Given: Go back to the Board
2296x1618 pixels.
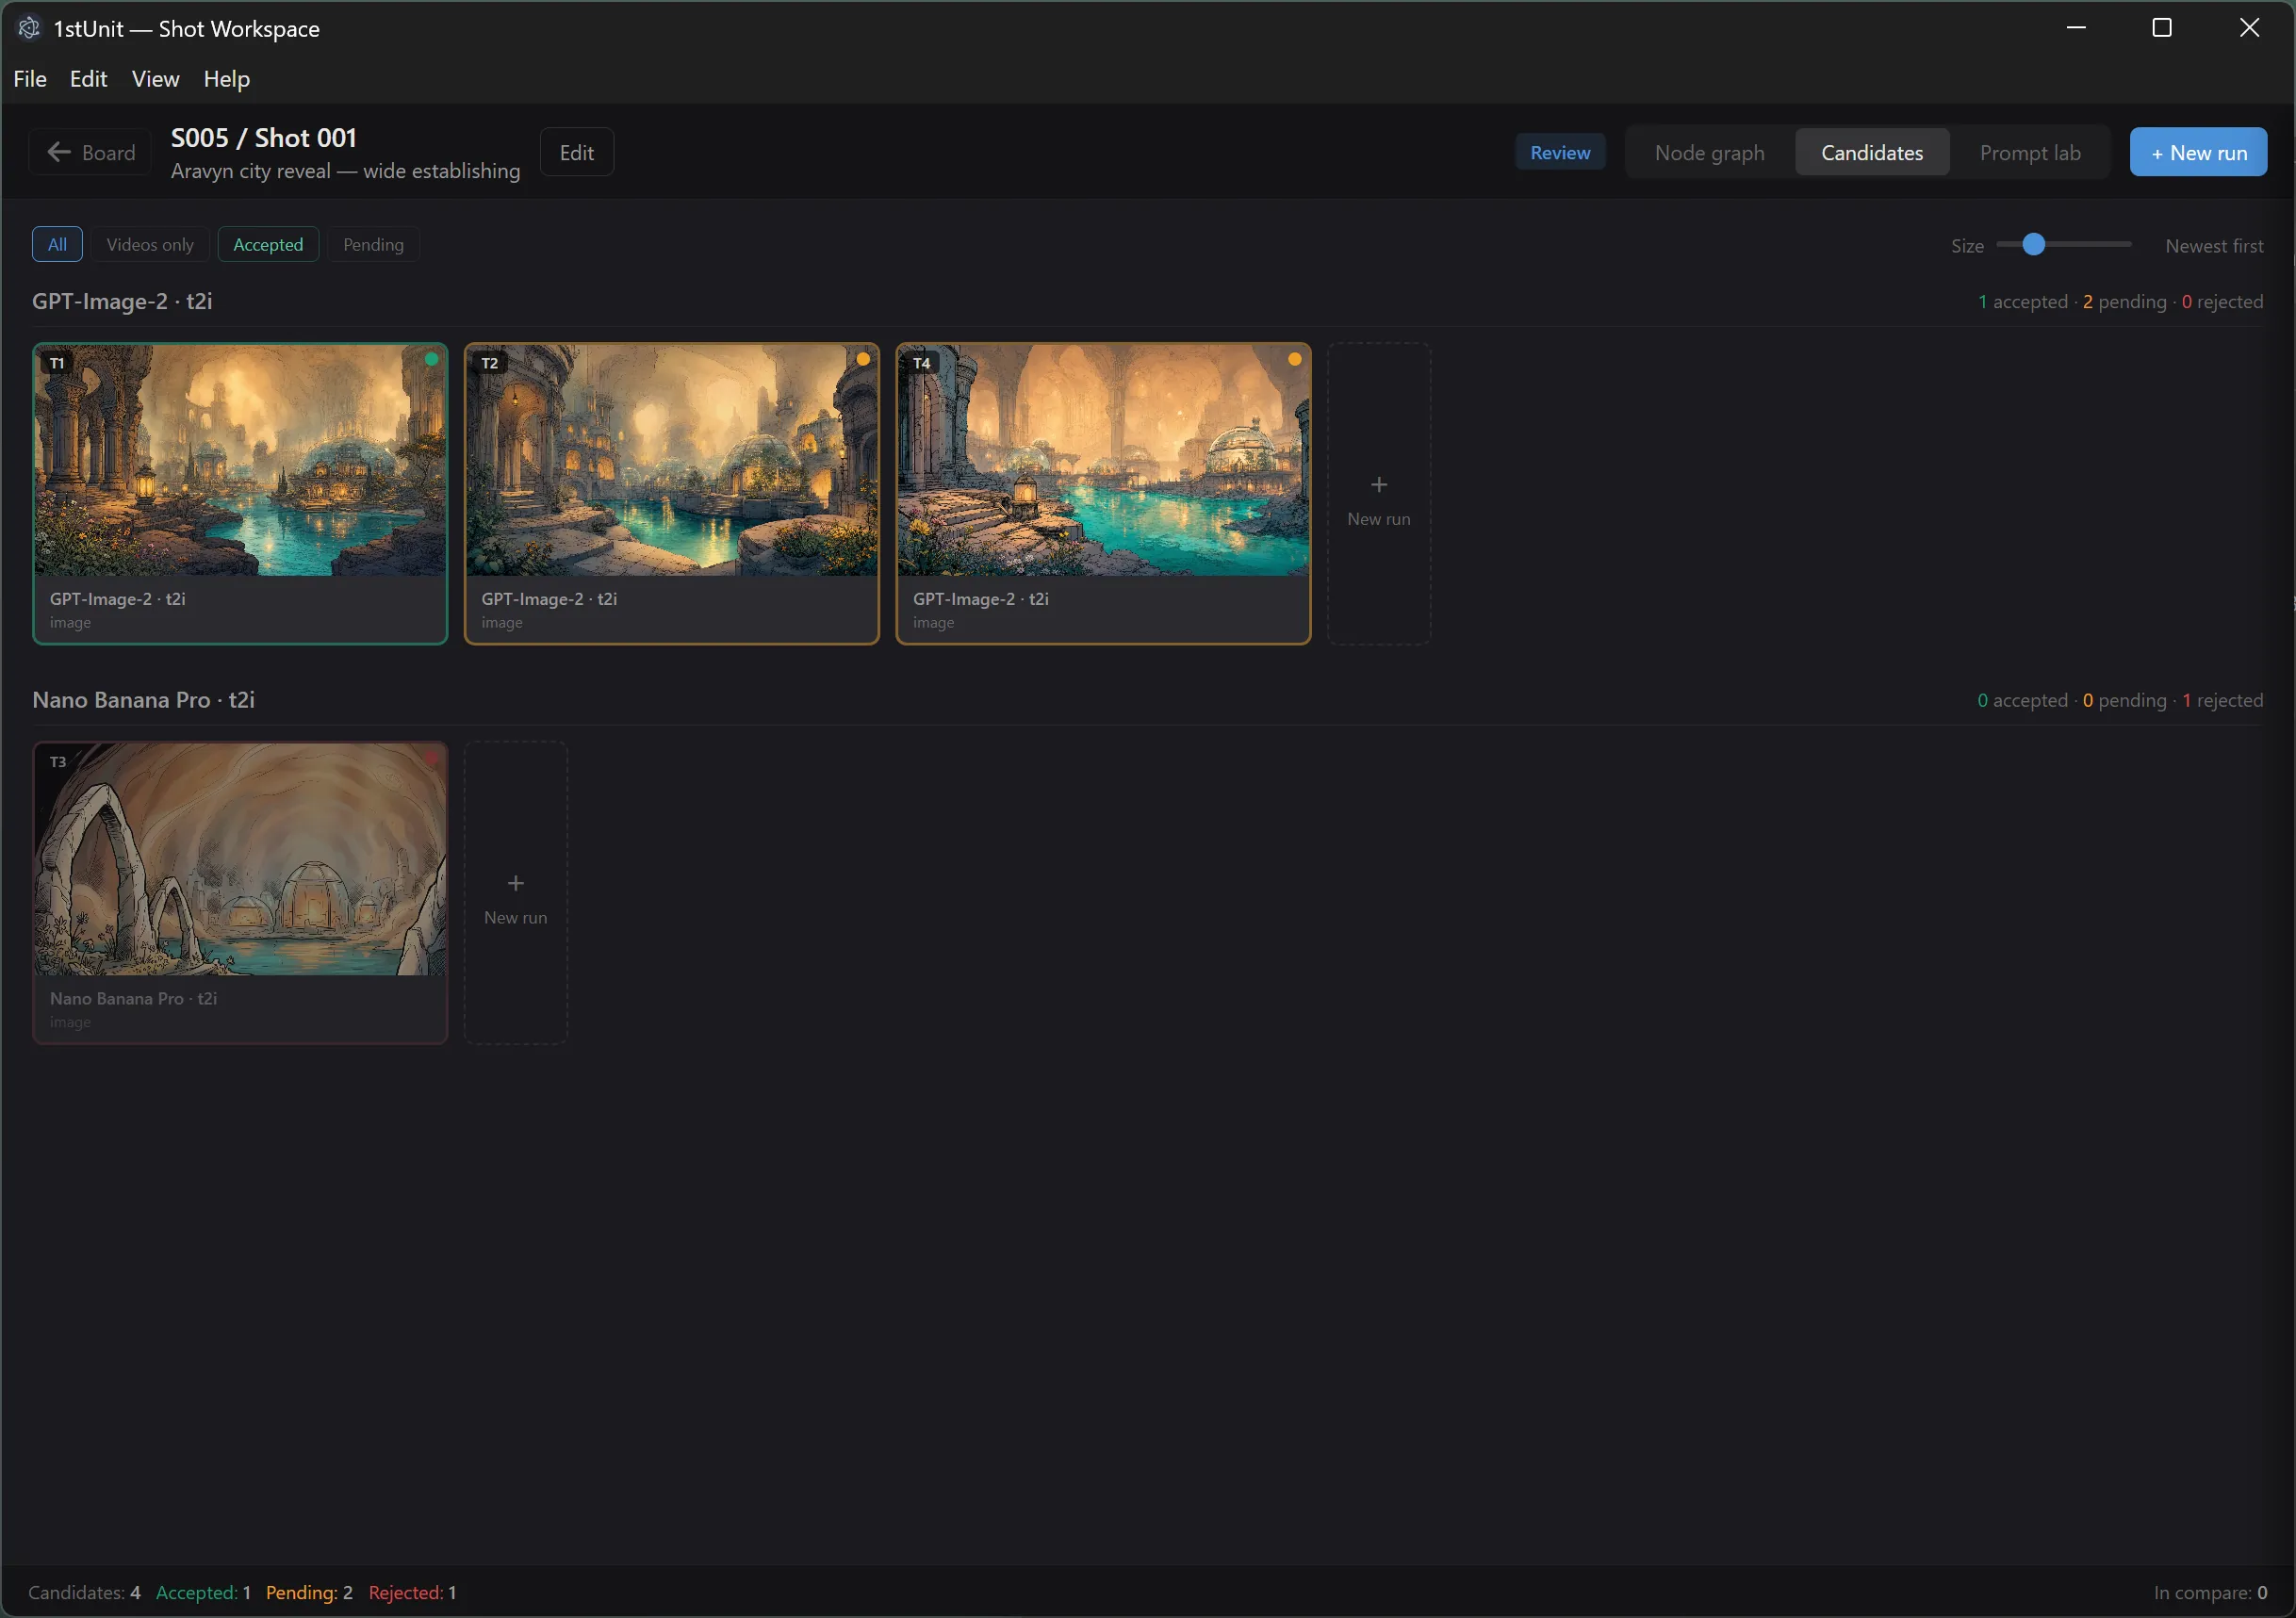Looking at the screenshot, I should click(91, 152).
